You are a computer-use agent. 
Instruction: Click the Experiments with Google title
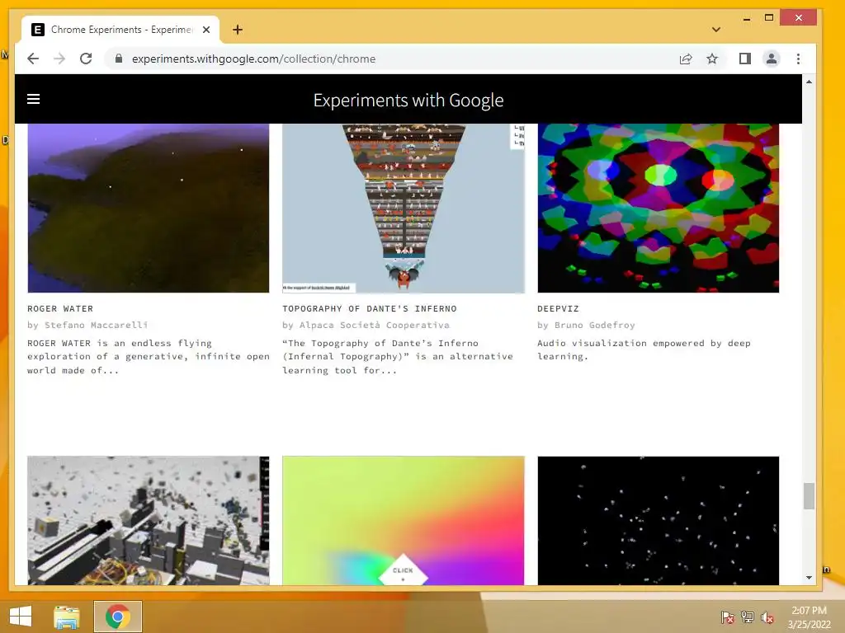[x=408, y=100]
